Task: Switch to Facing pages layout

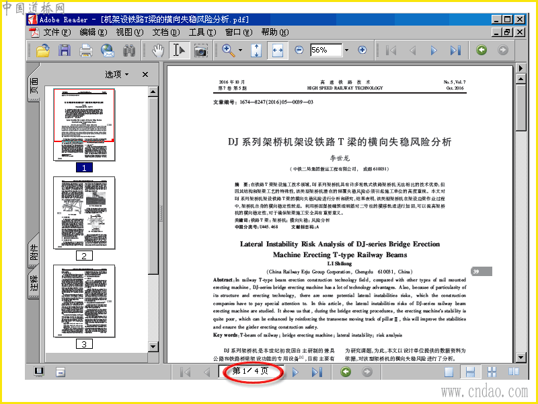Action: click(x=513, y=372)
